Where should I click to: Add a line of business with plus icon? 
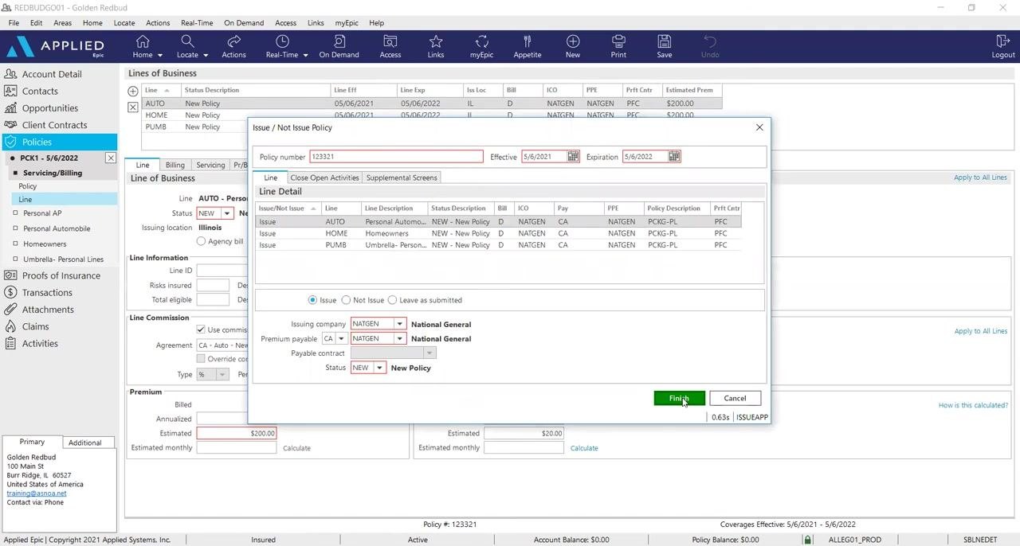(x=133, y=92)
